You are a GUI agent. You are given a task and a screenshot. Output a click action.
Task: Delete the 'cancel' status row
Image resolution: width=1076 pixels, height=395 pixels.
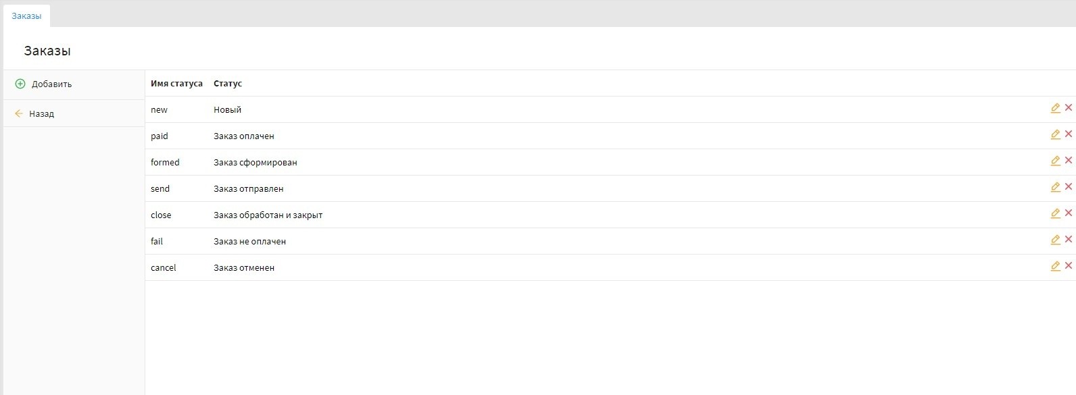point(1069,265)
